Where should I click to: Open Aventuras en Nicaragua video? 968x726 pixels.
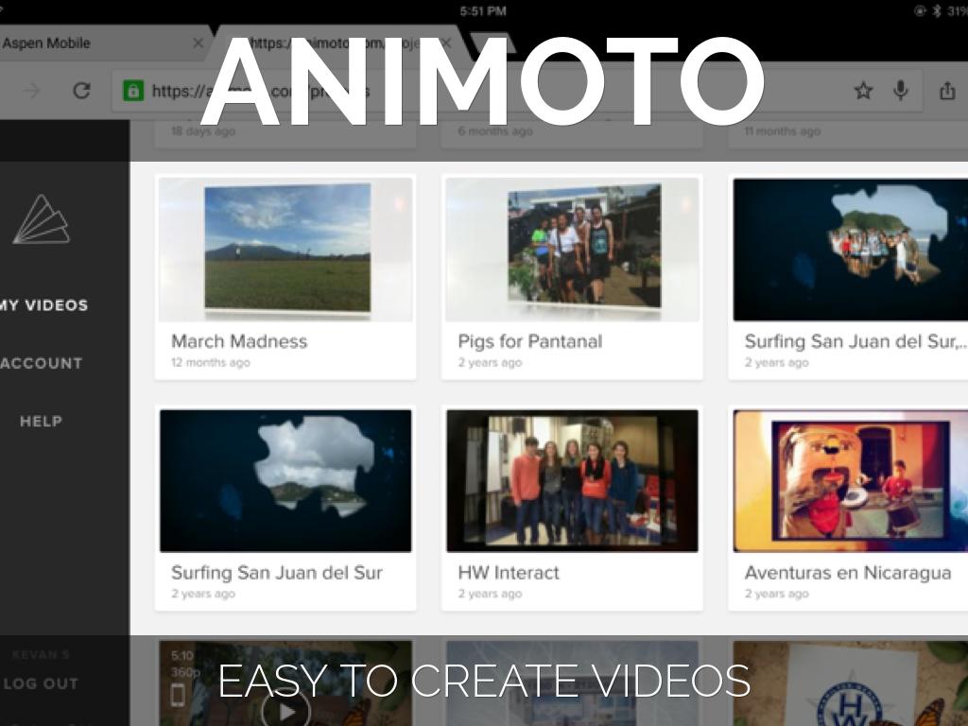click(851, 480)
